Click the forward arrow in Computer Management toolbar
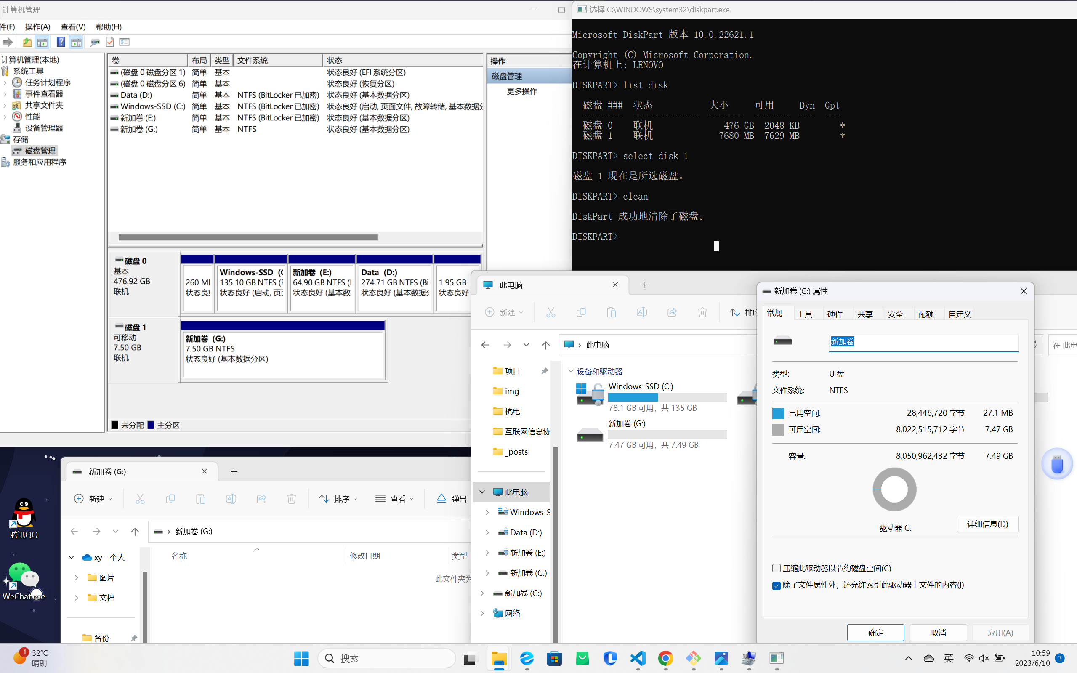 [x=7, y=42]
